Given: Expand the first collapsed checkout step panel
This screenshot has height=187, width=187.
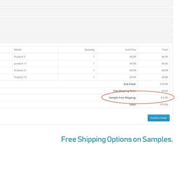Looking at the screenshot, I should [86, 3].
